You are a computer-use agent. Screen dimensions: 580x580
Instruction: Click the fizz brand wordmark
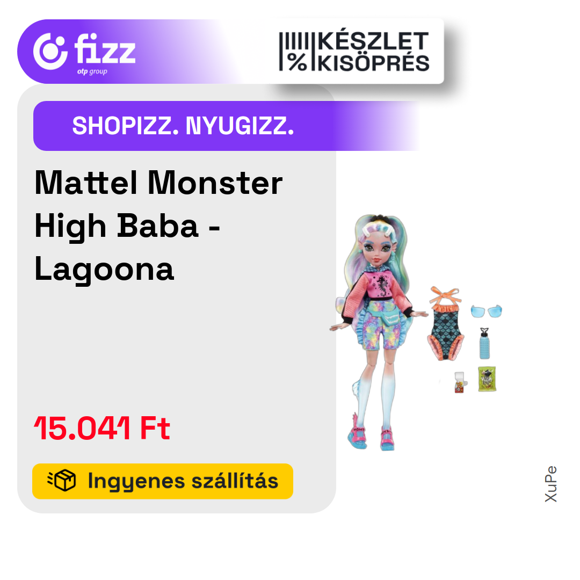coord(105,48)
